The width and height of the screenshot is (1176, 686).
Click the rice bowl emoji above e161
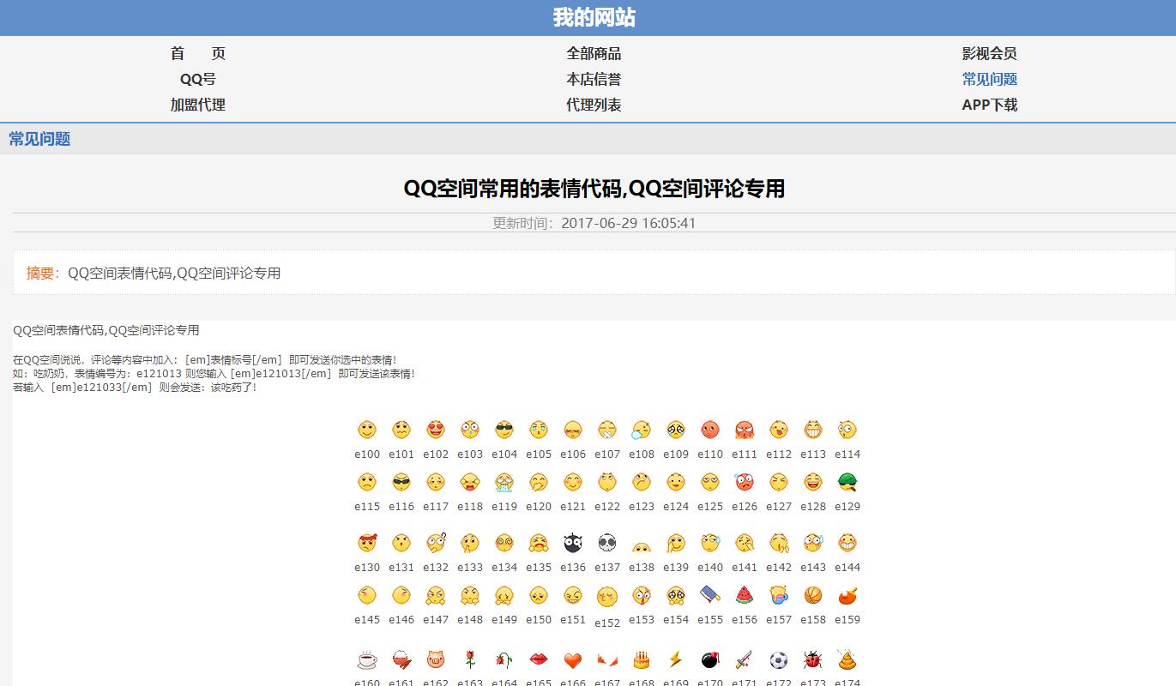(x=401, y=660)
